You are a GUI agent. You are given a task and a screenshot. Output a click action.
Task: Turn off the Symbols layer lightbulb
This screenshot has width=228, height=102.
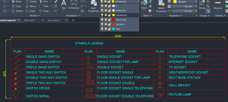pos(102,24)
